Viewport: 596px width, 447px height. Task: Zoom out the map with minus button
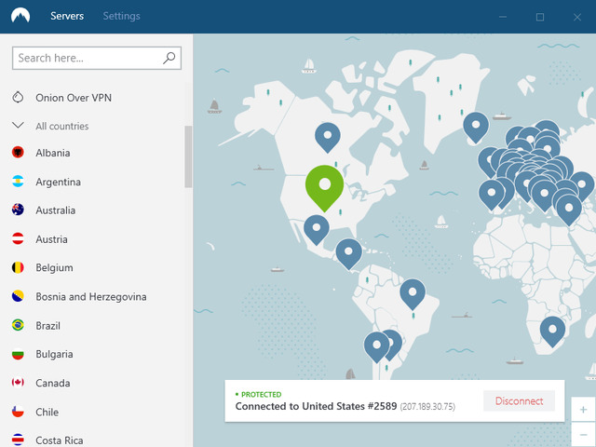coord(584,435)
